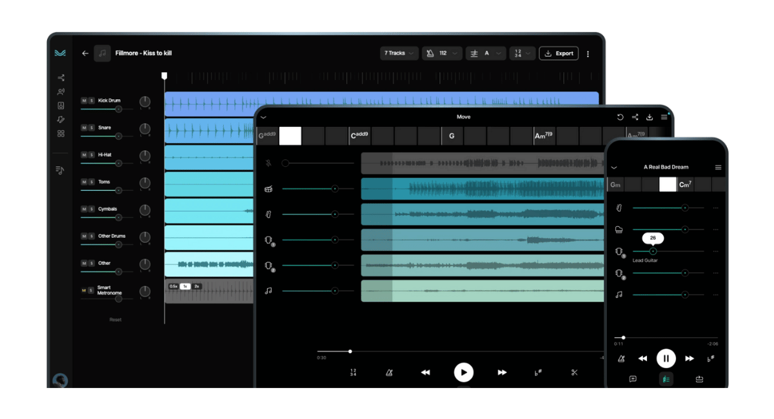Pause playback on the phone player
774x419 pixels.
point(666,358)
